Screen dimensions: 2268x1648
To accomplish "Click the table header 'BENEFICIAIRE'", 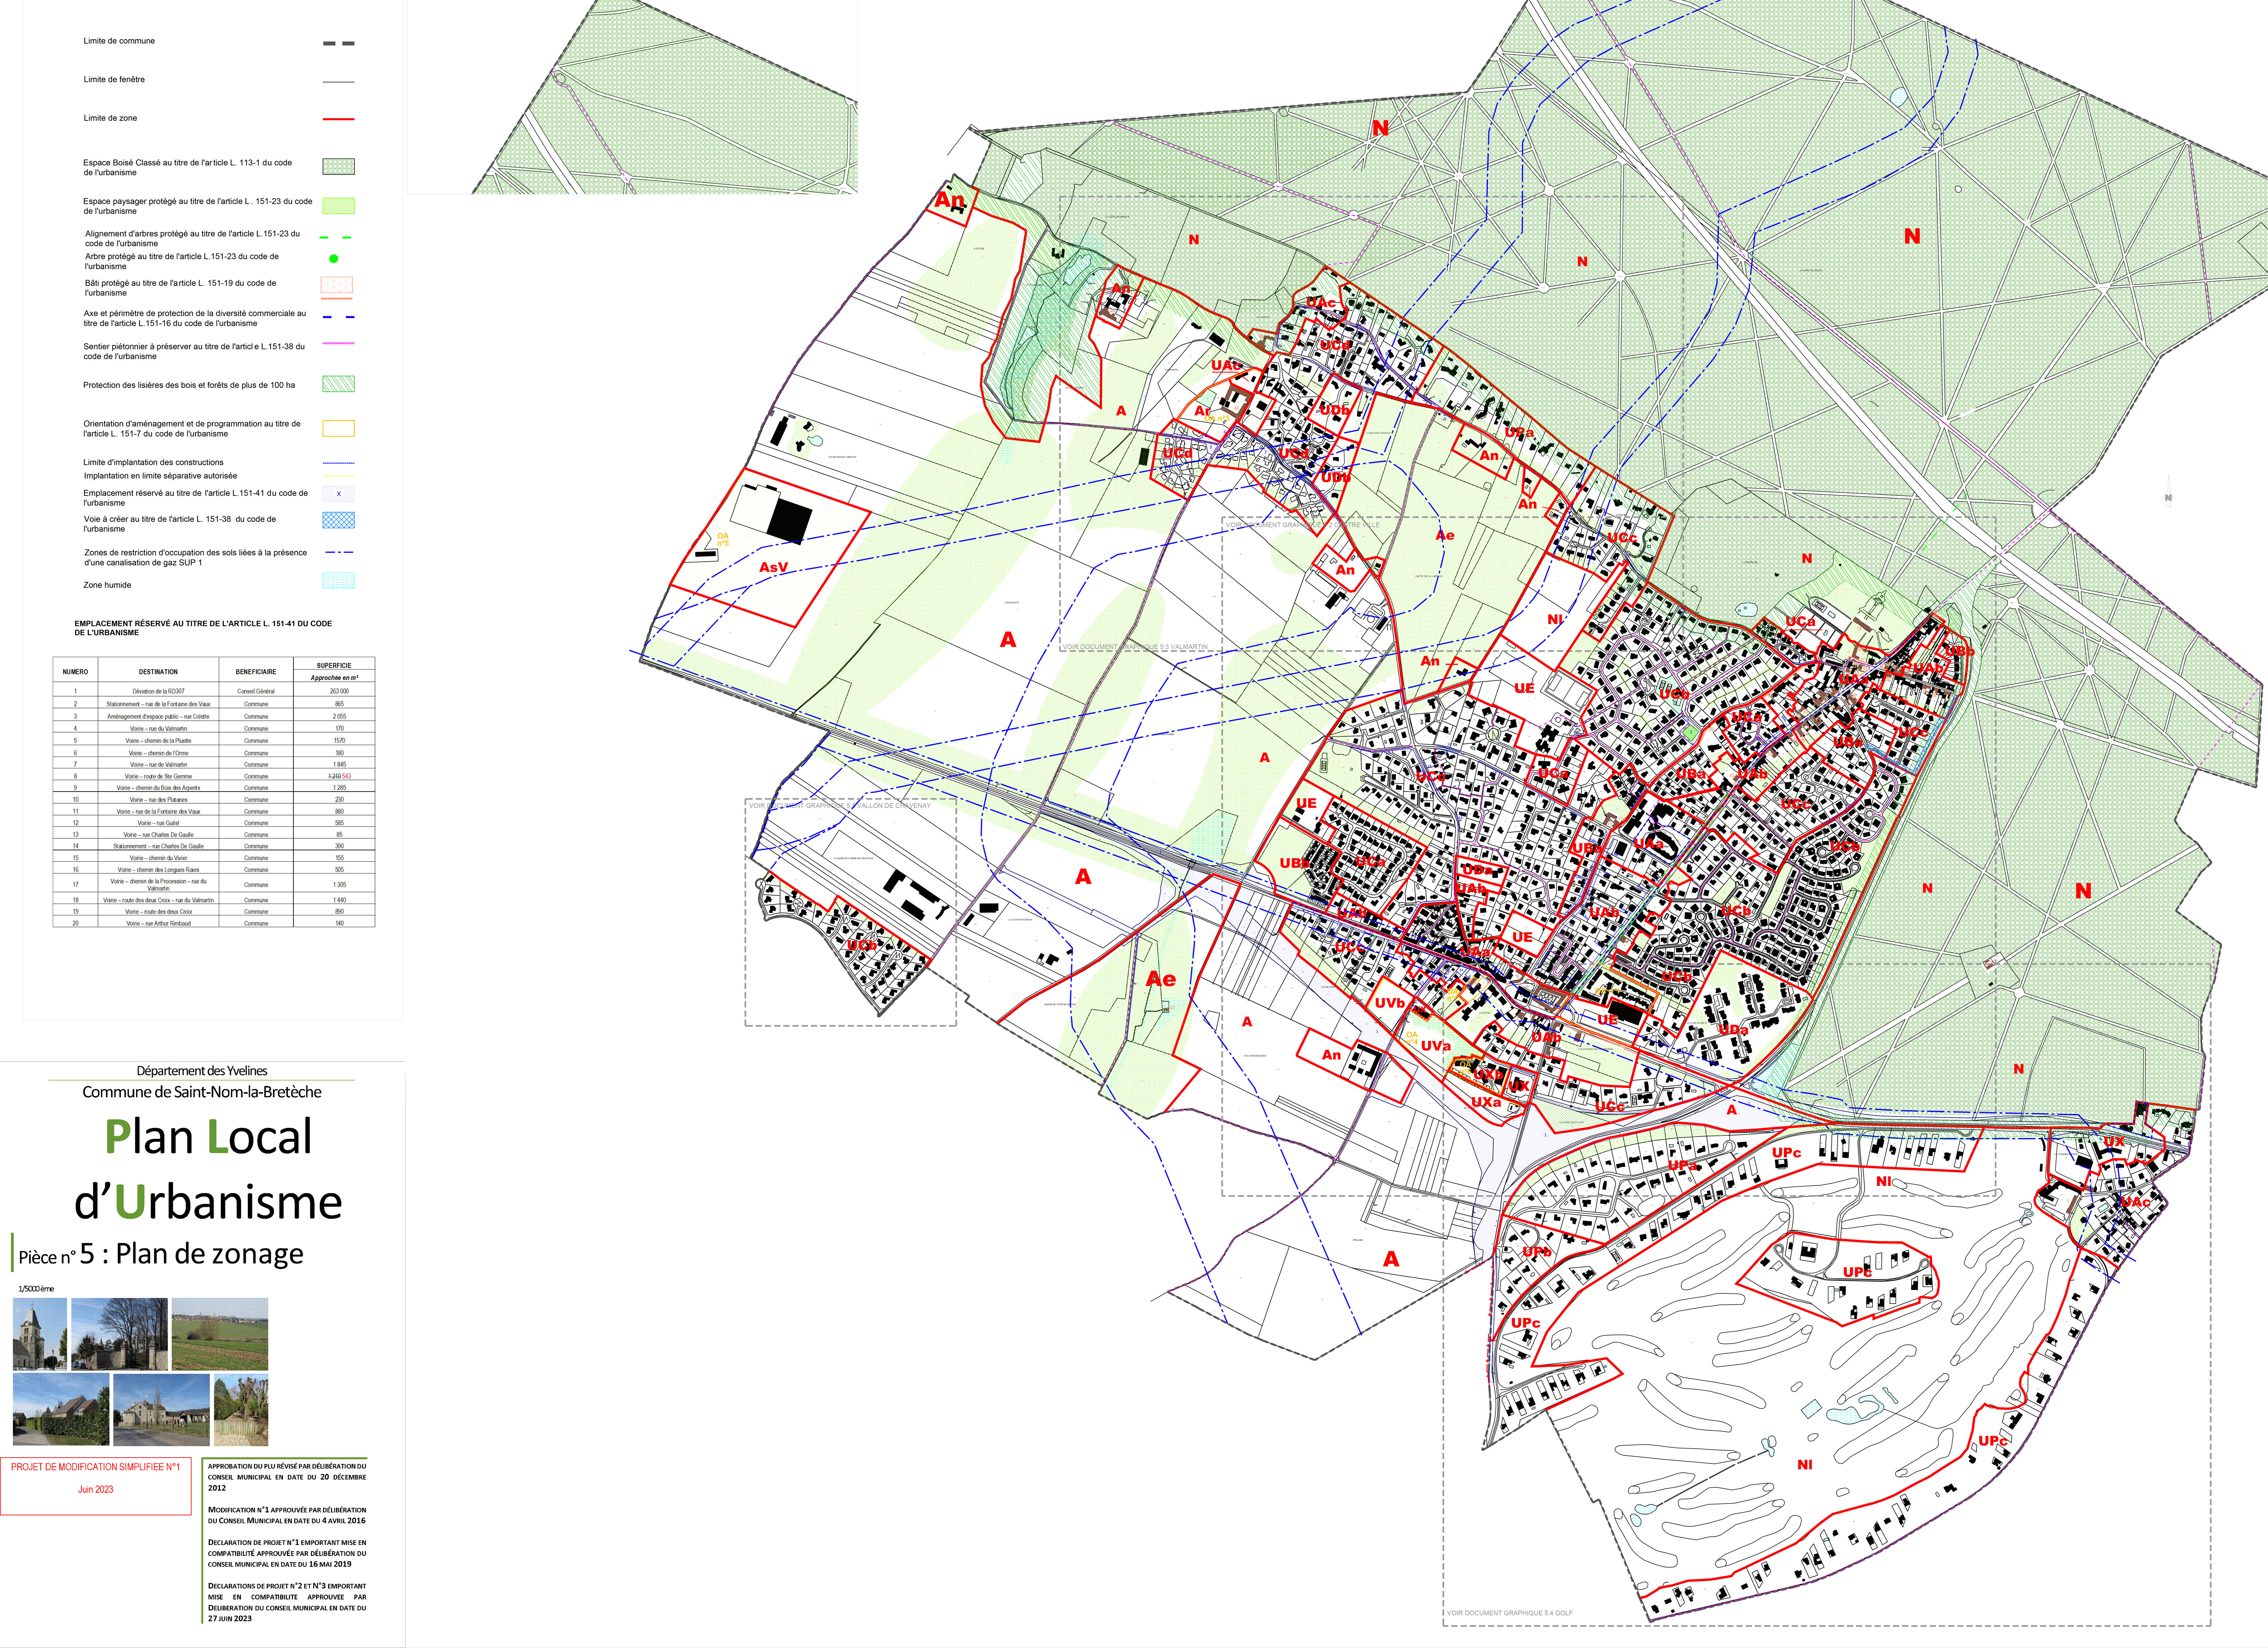I will coord(256,672).
